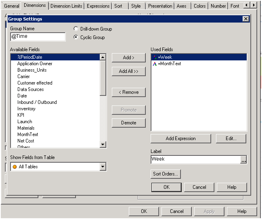Go to the Colors tab

click(199, 6)
